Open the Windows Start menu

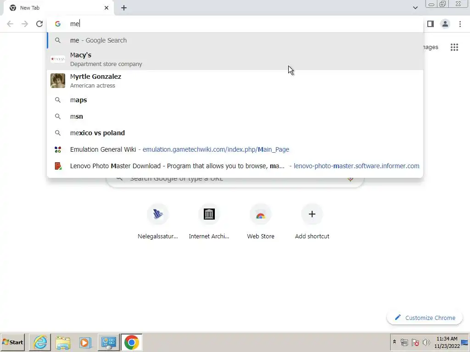pyautogui.click(x=13, y=342)
